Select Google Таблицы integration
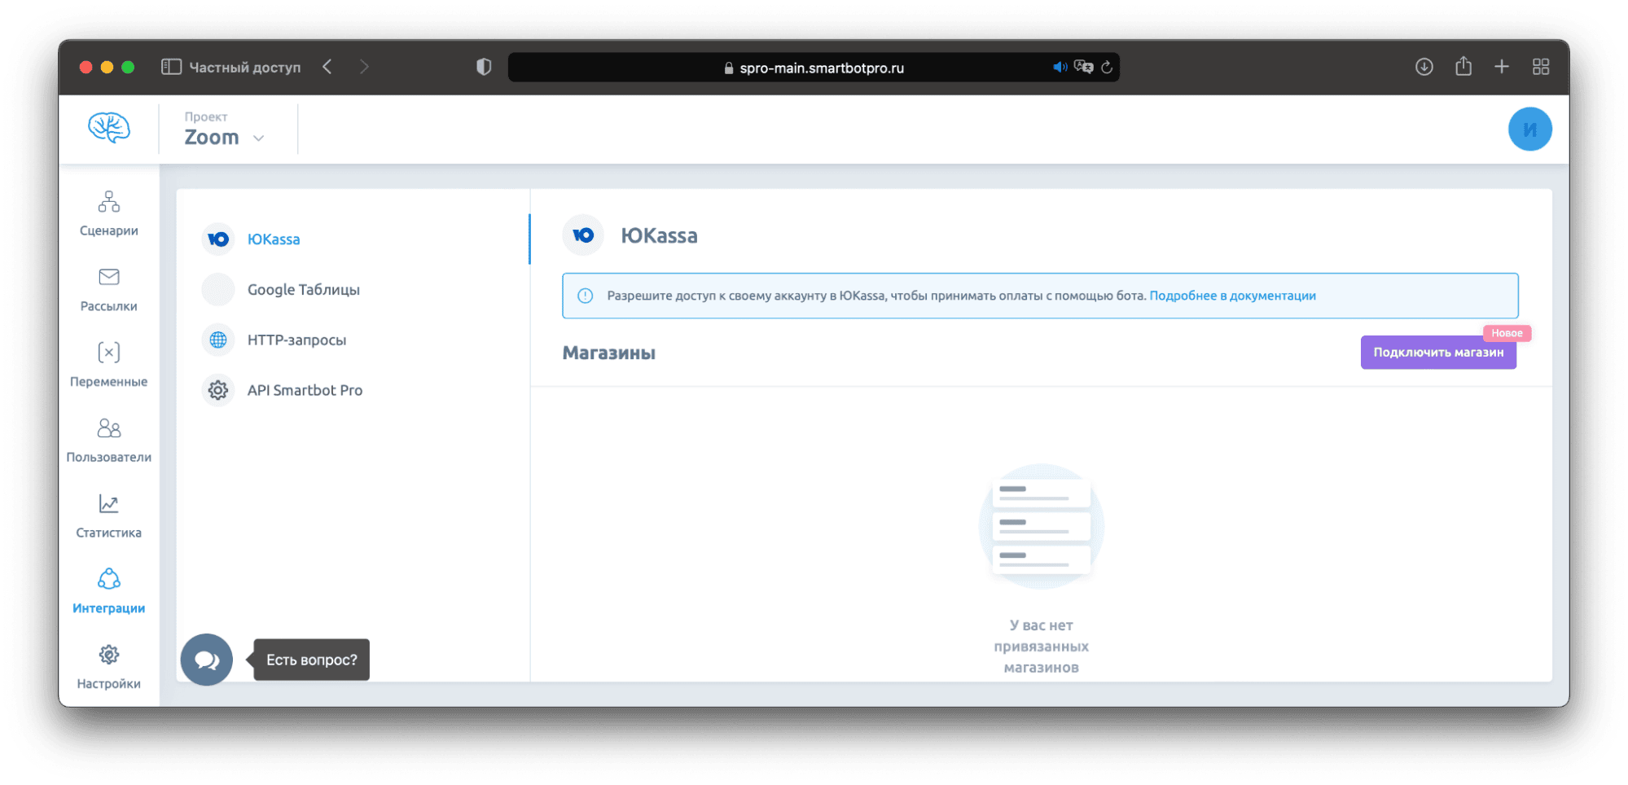 click(x=303, y=290)
